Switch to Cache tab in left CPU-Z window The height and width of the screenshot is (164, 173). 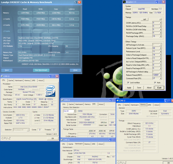pos(11,81)
